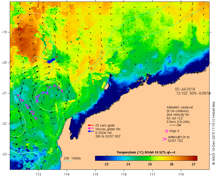Click the black 0.5m/s velocity scale arrow
This screenshot has height=176, width=217.
tap(175, 125)
